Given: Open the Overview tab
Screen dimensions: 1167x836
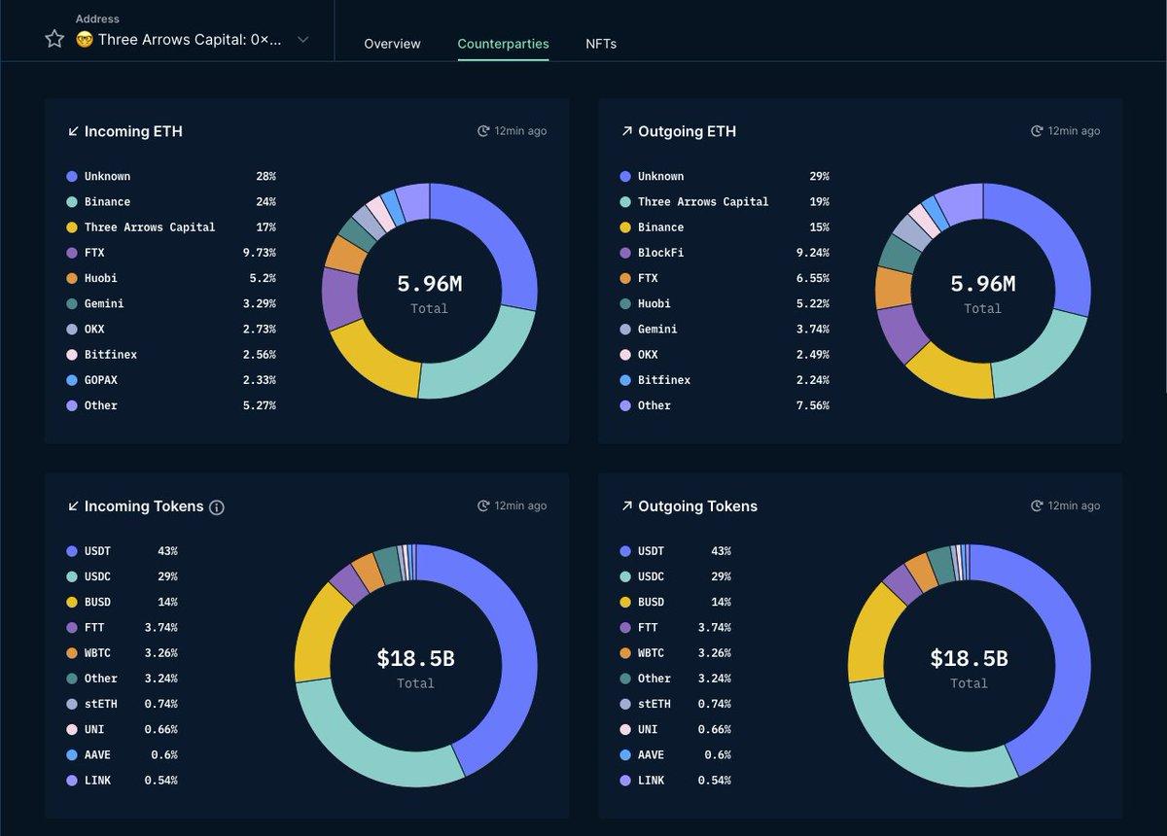Looking at the screenshot, I should (392, 44).
